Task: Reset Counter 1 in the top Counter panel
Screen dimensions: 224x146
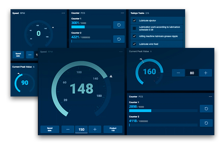Action: [119, 25]
